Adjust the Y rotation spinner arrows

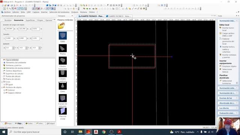27,48
